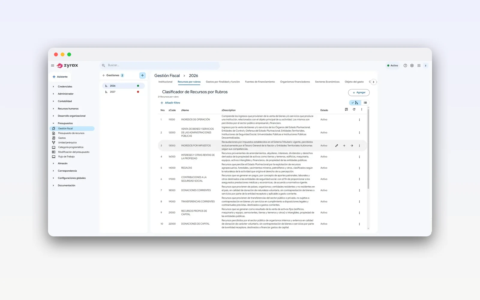Image resolution: width=480 pixels, height=300 pixels.
Task: Click the arrow icon on INGRESOS POR IMPUESTOS row
Action: (352, 146)
